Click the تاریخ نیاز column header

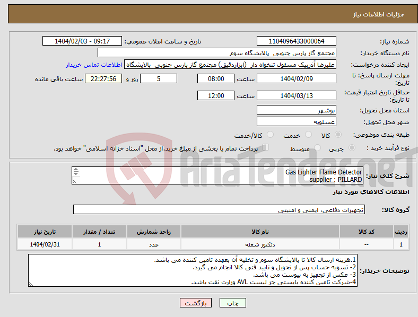[45, 232]
